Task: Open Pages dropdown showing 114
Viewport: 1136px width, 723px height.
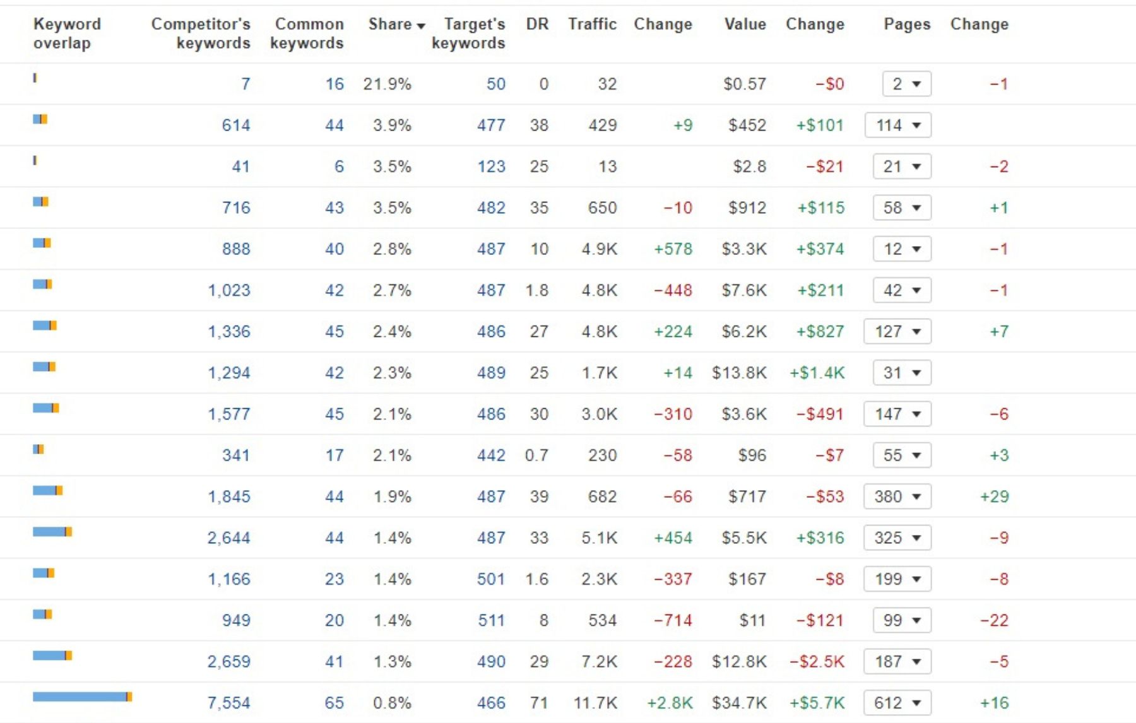Action: coord(898,125)
